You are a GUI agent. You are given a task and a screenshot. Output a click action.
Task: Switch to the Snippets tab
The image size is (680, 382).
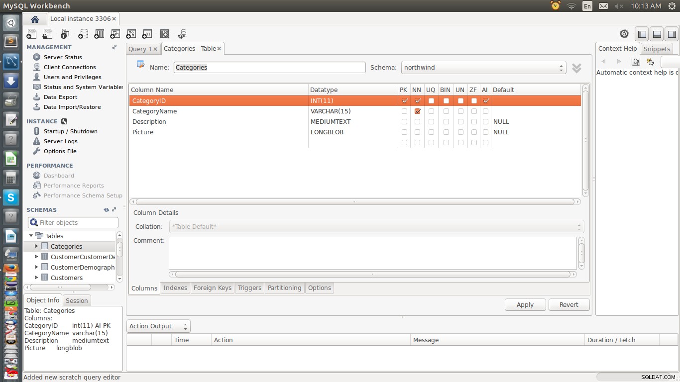tap(657, 49)
